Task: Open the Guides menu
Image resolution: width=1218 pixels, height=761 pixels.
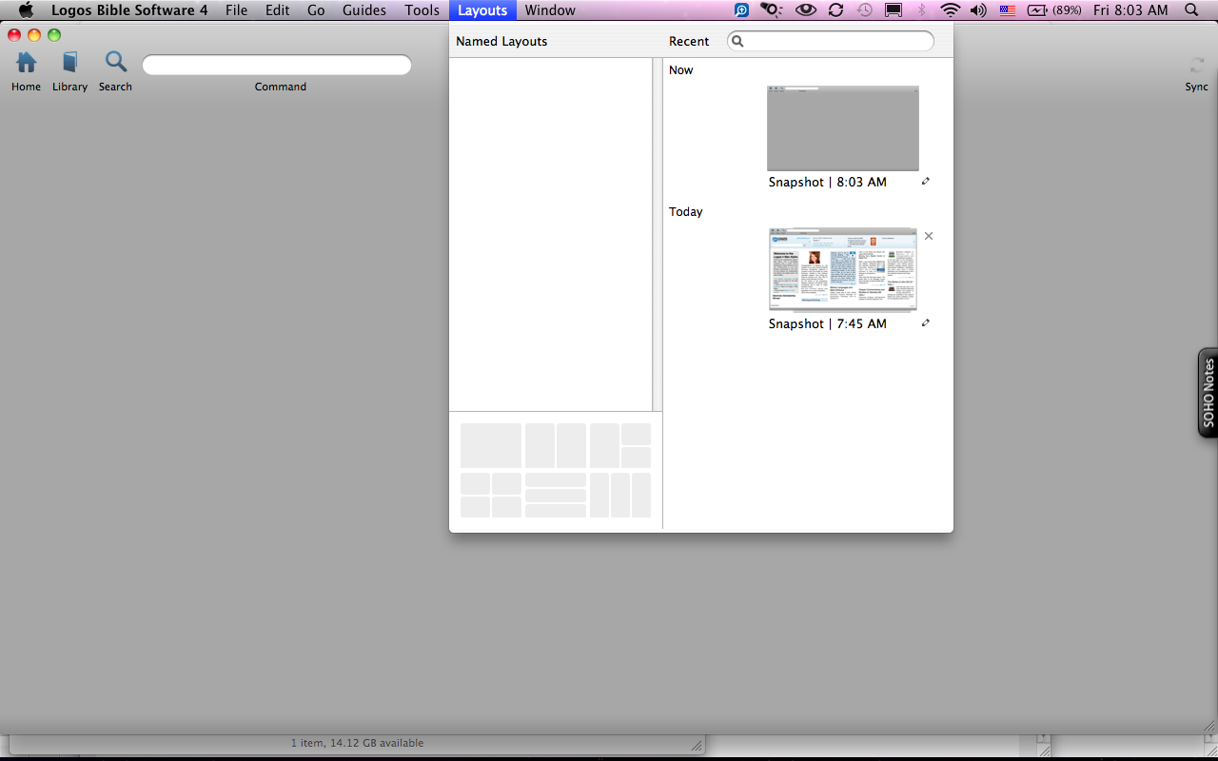Action: pos(364,10)
